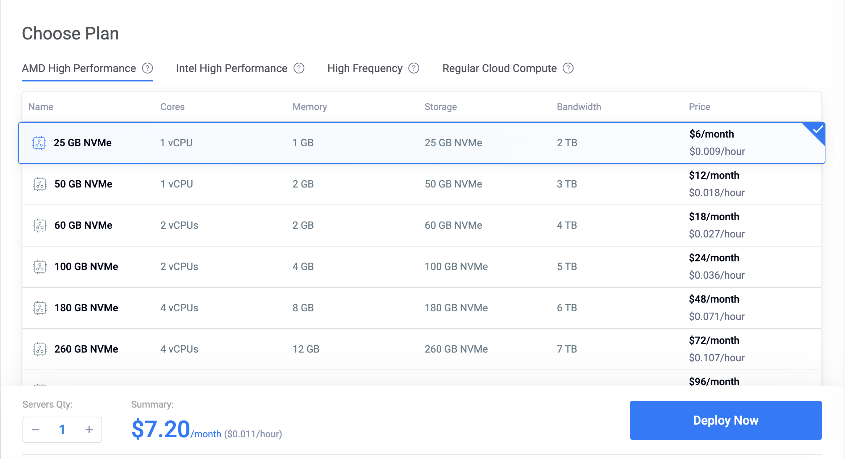
Task: Click help icon next to AMD High Performance
Action: 147,68
